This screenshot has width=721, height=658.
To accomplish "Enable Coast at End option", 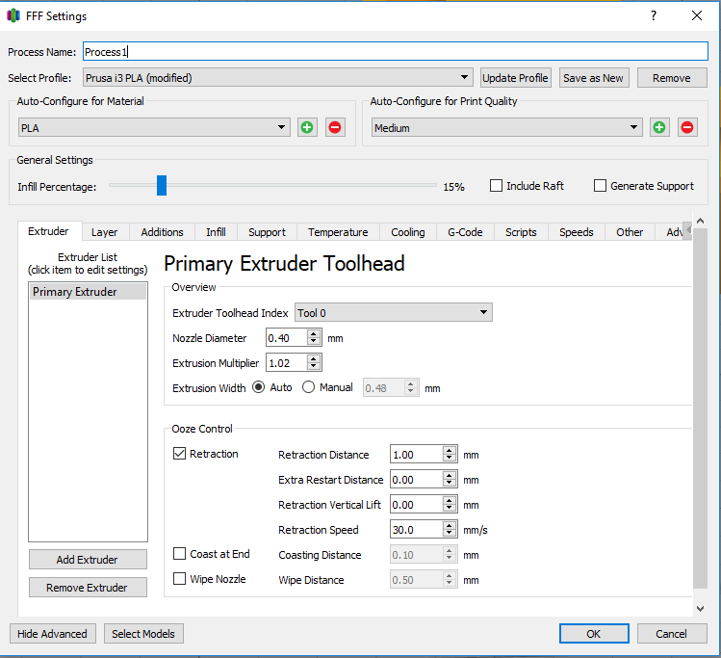I will tap(179, 554).
